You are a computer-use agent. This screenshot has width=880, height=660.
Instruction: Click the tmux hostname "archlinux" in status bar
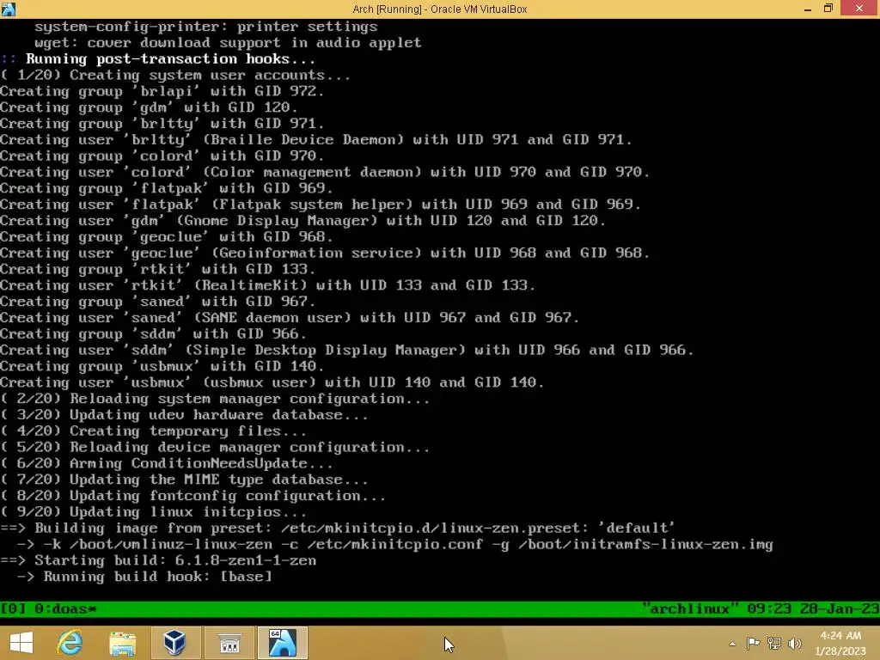690,609
